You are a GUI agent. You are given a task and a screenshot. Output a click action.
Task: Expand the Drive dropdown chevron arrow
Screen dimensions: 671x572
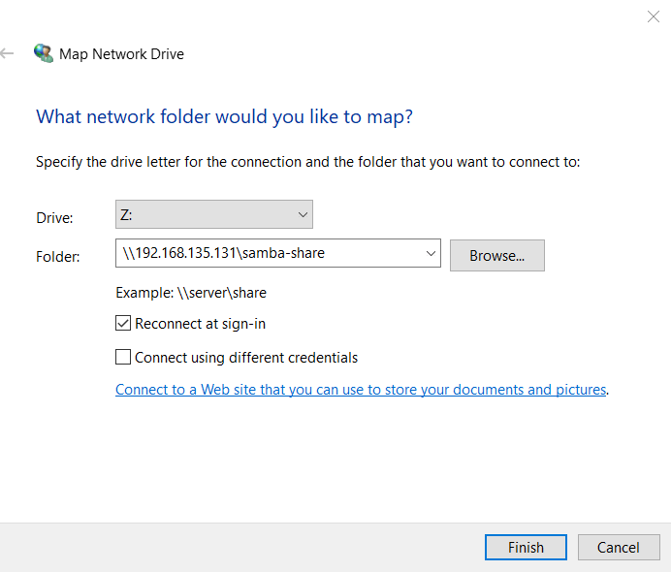pyautogui.click(x=303, y=215)
